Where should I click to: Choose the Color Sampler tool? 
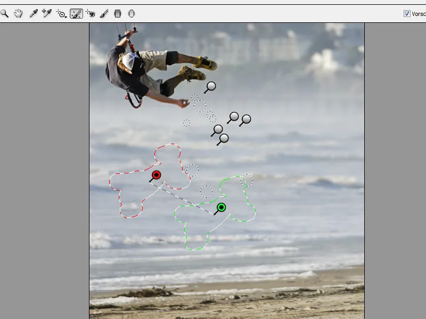(x=47, y=13)
